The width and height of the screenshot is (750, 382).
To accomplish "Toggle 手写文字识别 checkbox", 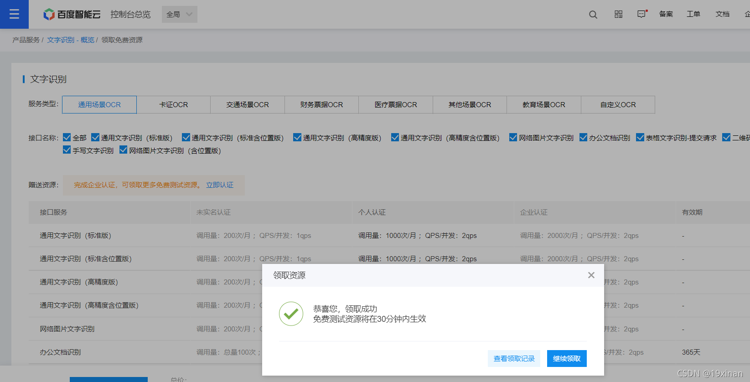I will pyautogui.click(x=67, y=150).
